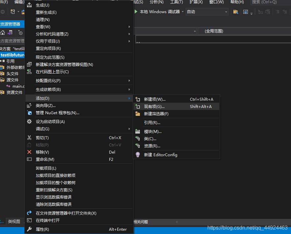
Task: Open the 帮助(H) menu bar item
Action: (237, 2)
